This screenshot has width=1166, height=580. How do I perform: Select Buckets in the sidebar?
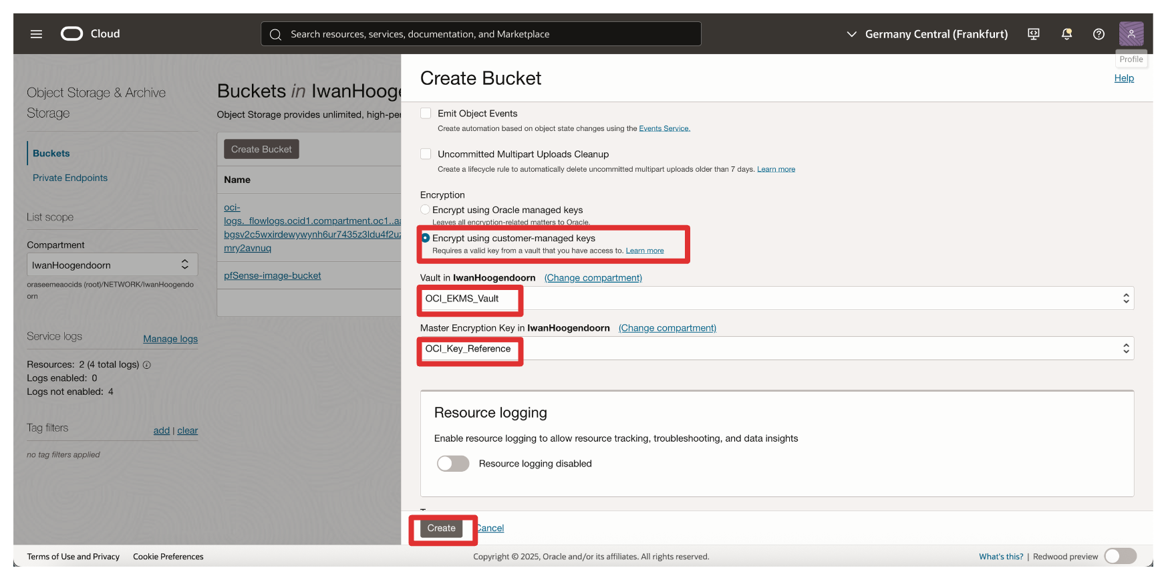point(51,153)
